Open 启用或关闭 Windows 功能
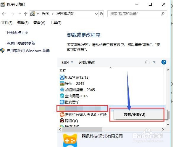Viewport: 173px width, 147px height. pyautogui.click(x=28, y=51)
